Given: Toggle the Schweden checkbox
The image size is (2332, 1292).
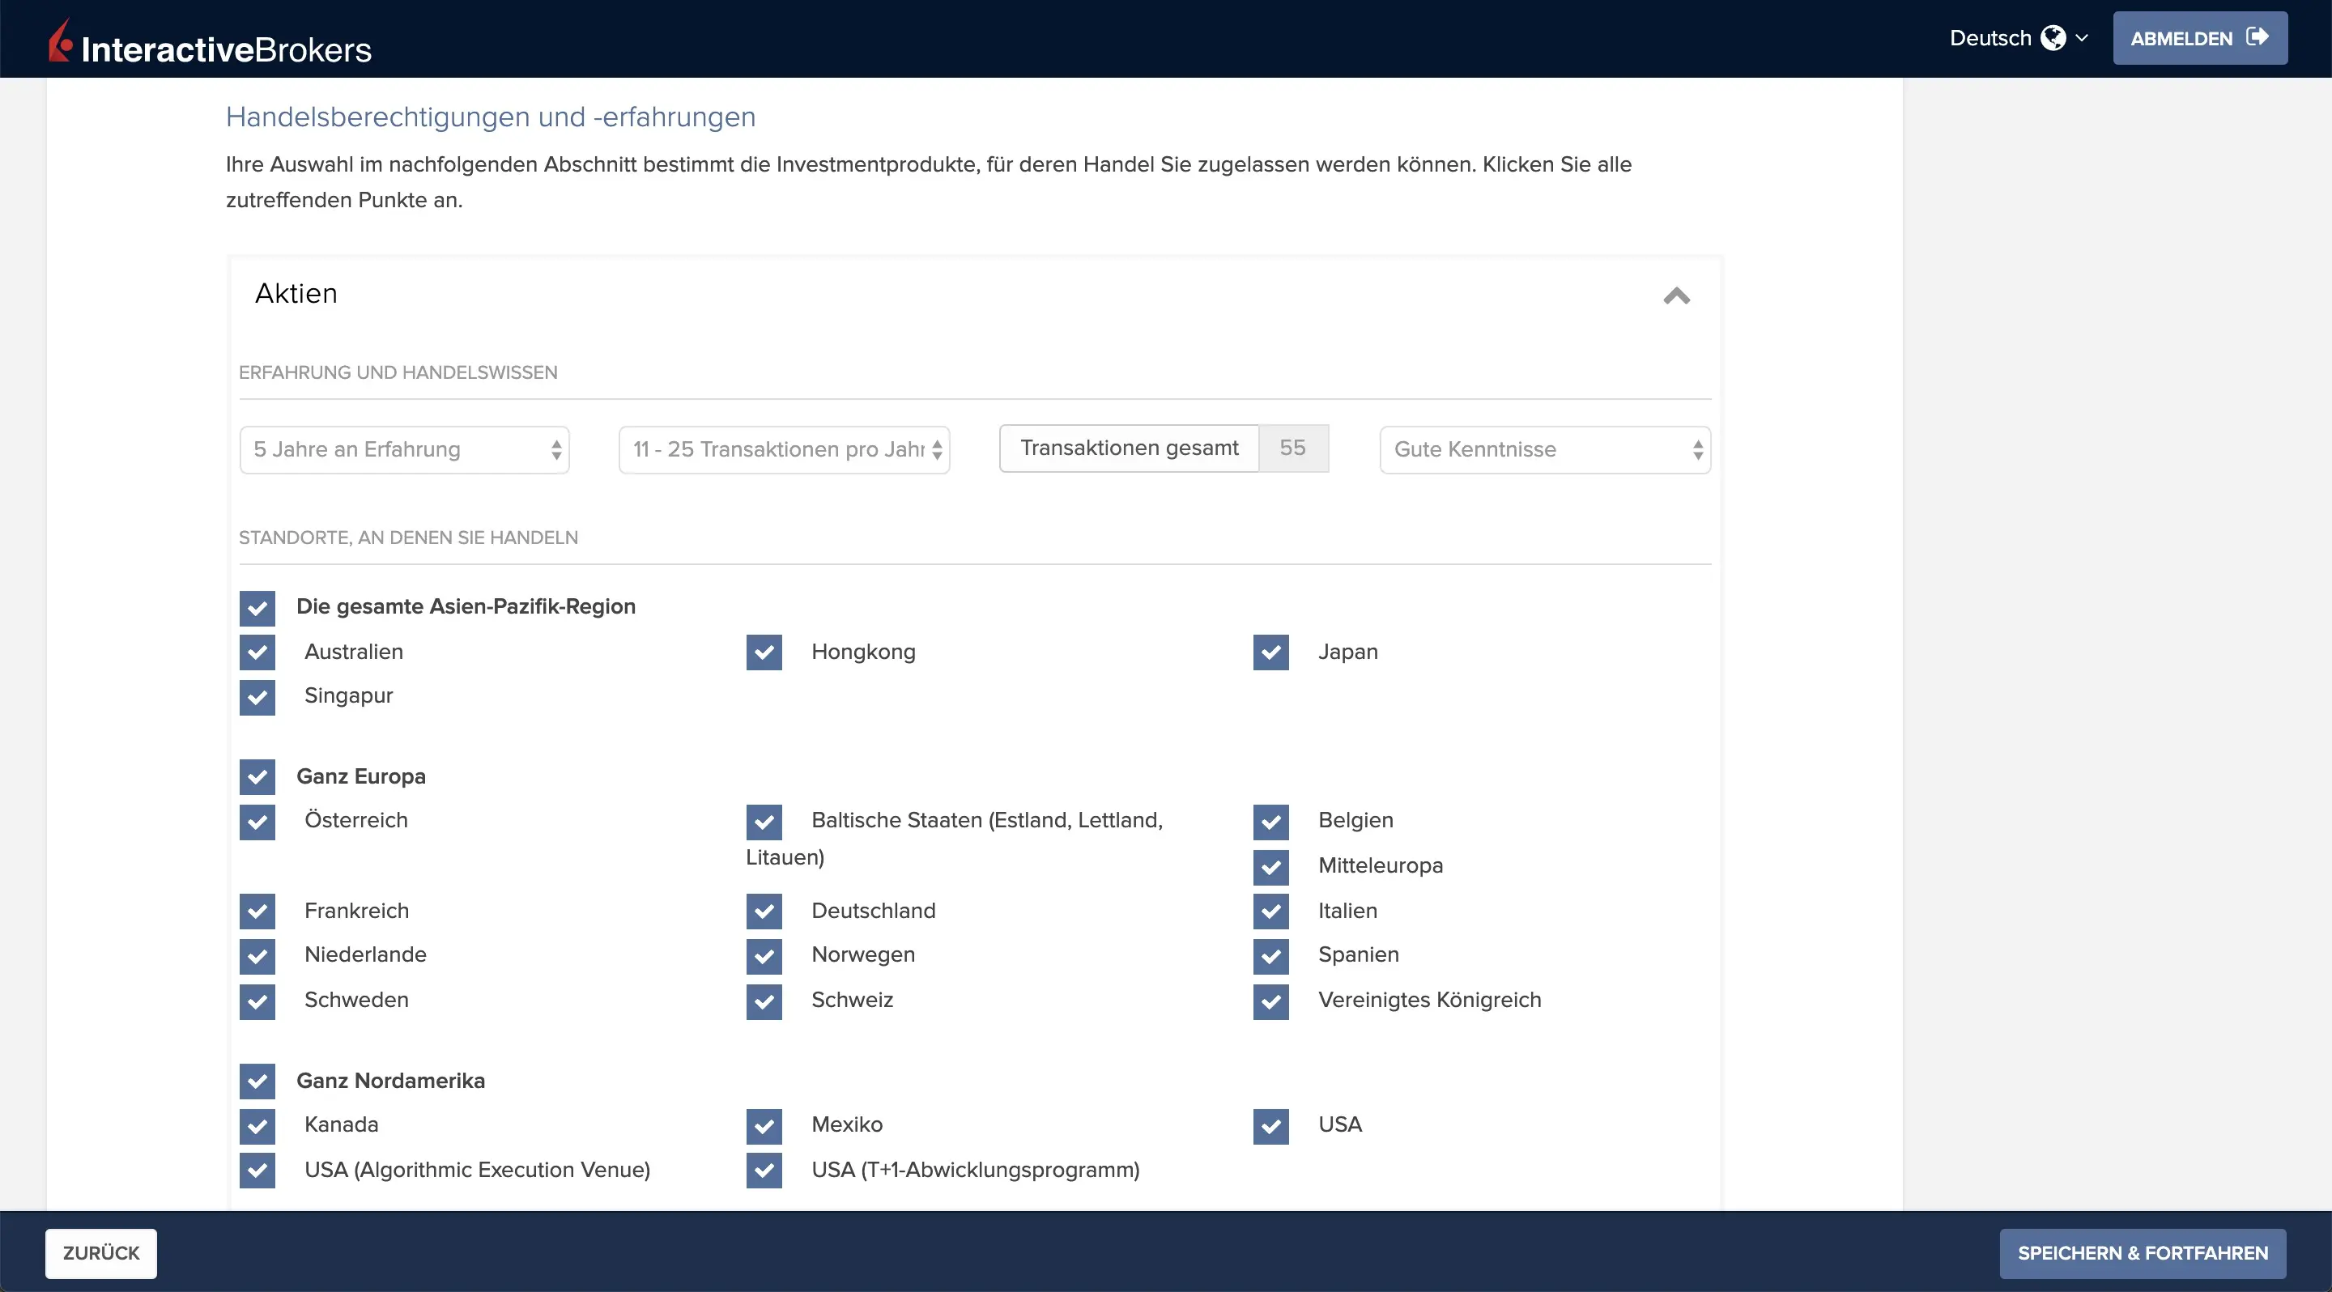Looking at the screenshot, I should (x=257, y=1001).
